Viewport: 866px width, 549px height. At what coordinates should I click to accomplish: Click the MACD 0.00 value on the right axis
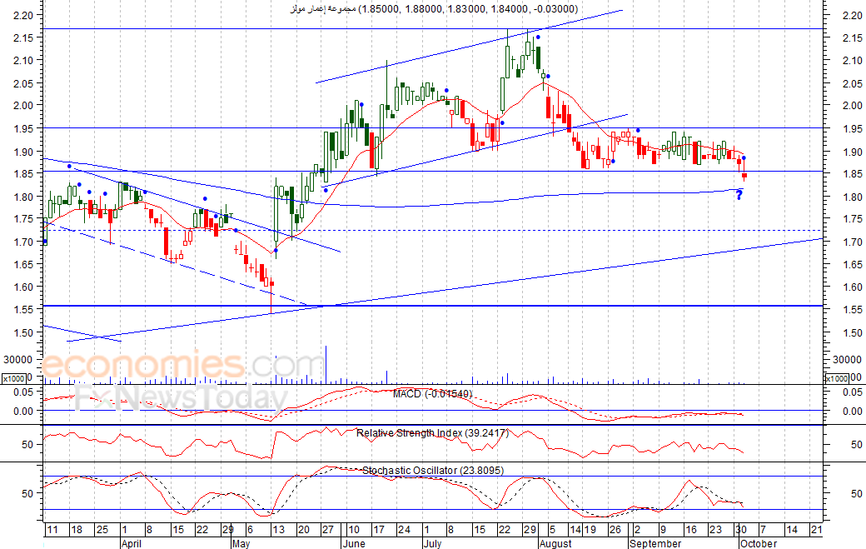(853, 412)
